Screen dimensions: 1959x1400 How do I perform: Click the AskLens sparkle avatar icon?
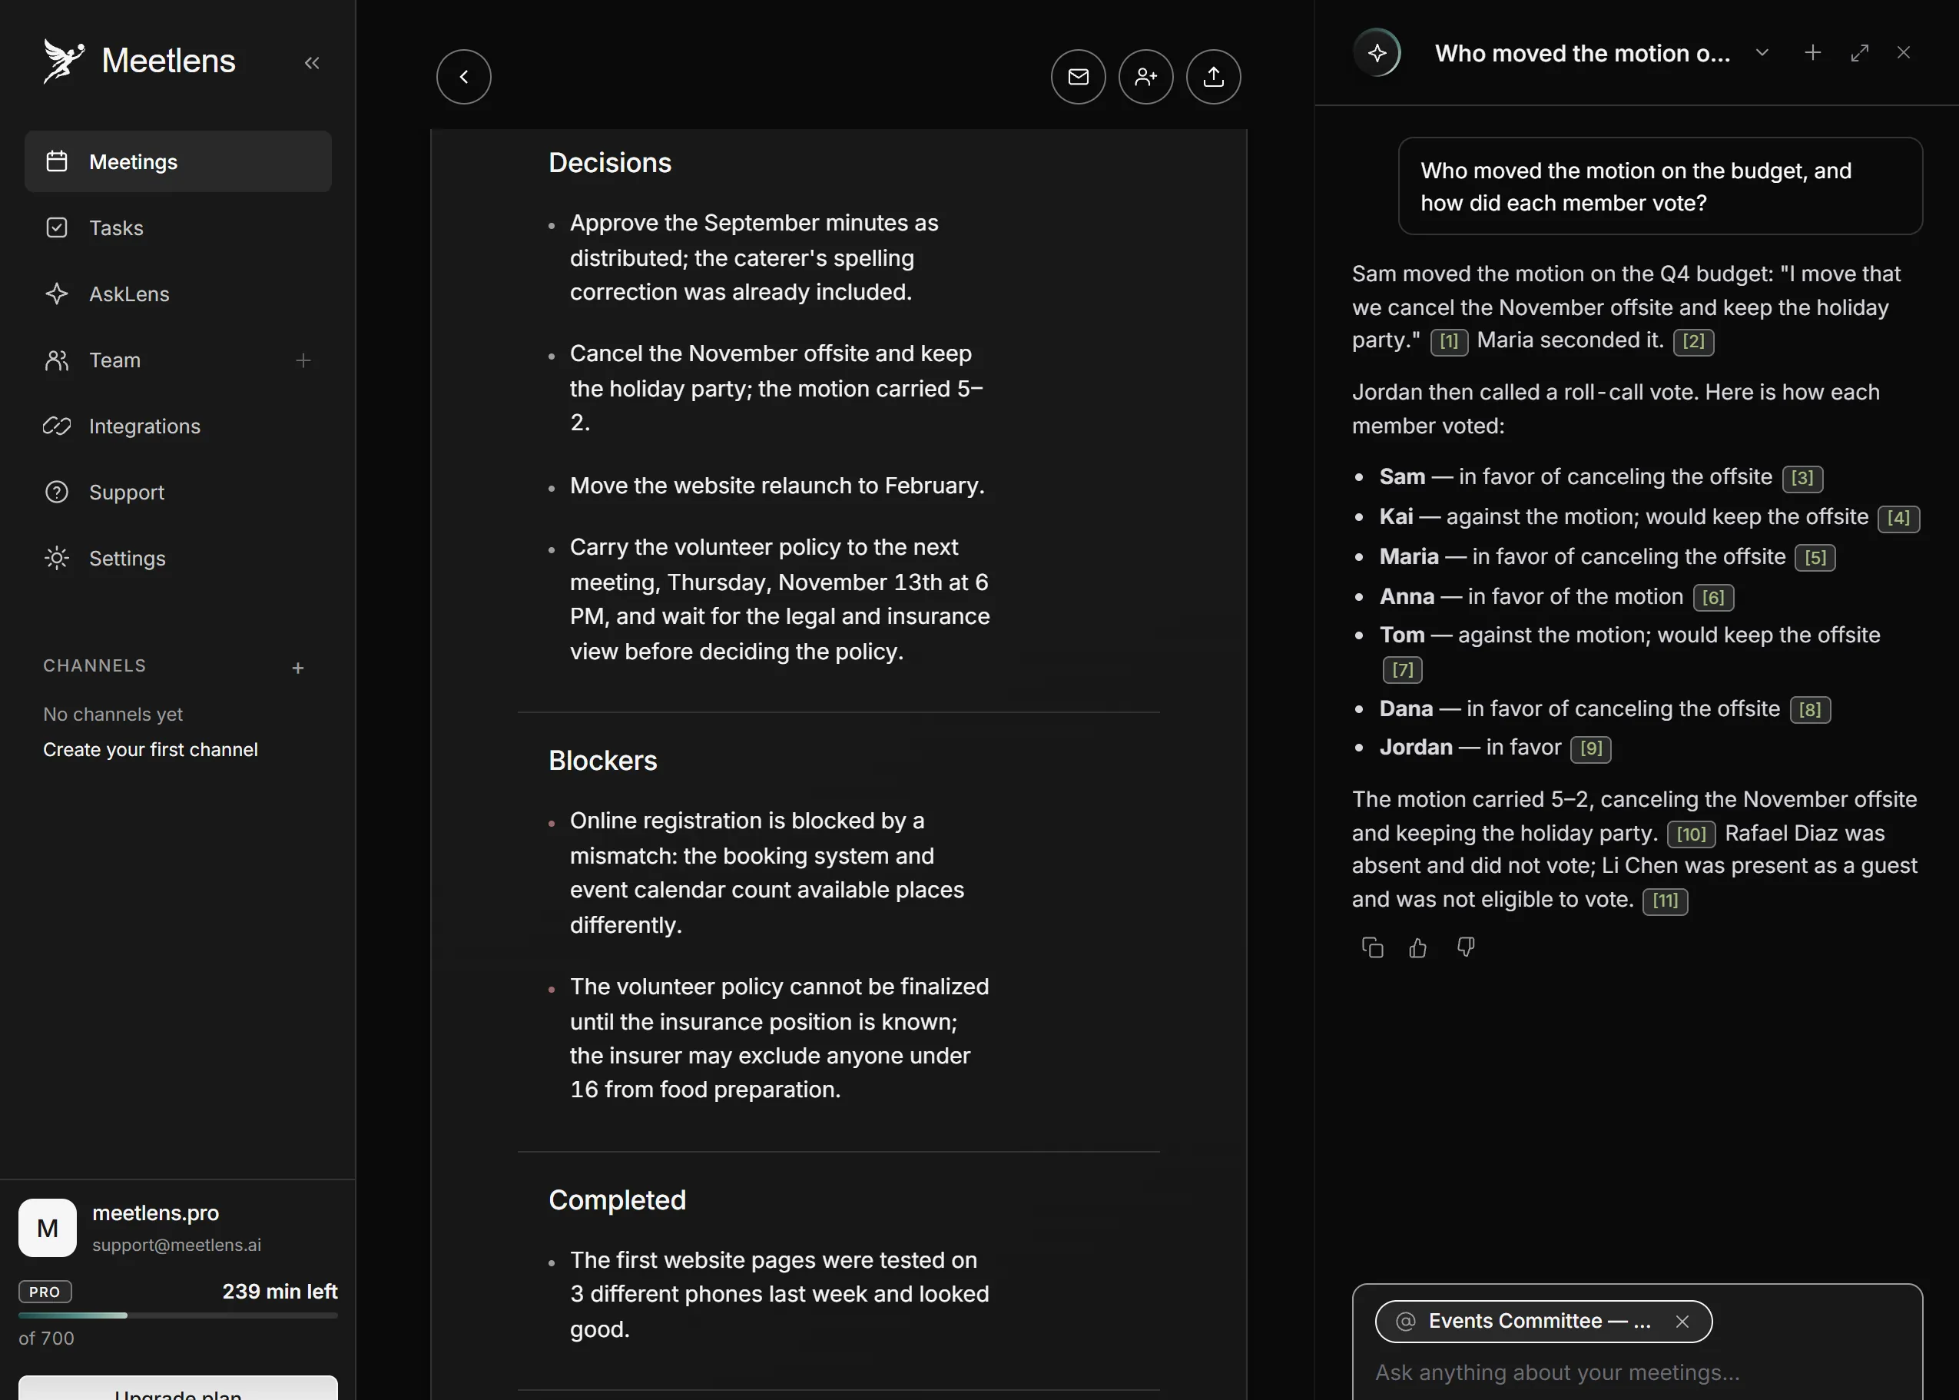pos(1377,52)
